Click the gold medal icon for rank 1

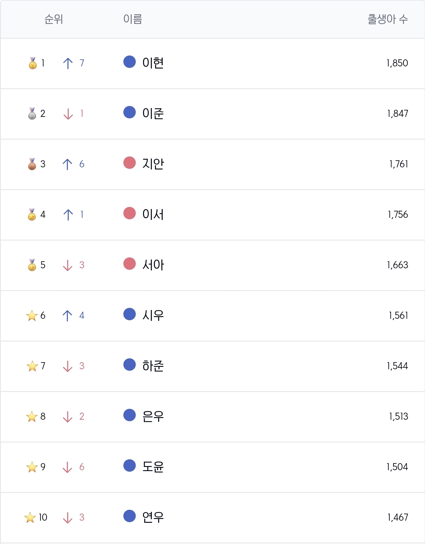click(x=32, y=63)
